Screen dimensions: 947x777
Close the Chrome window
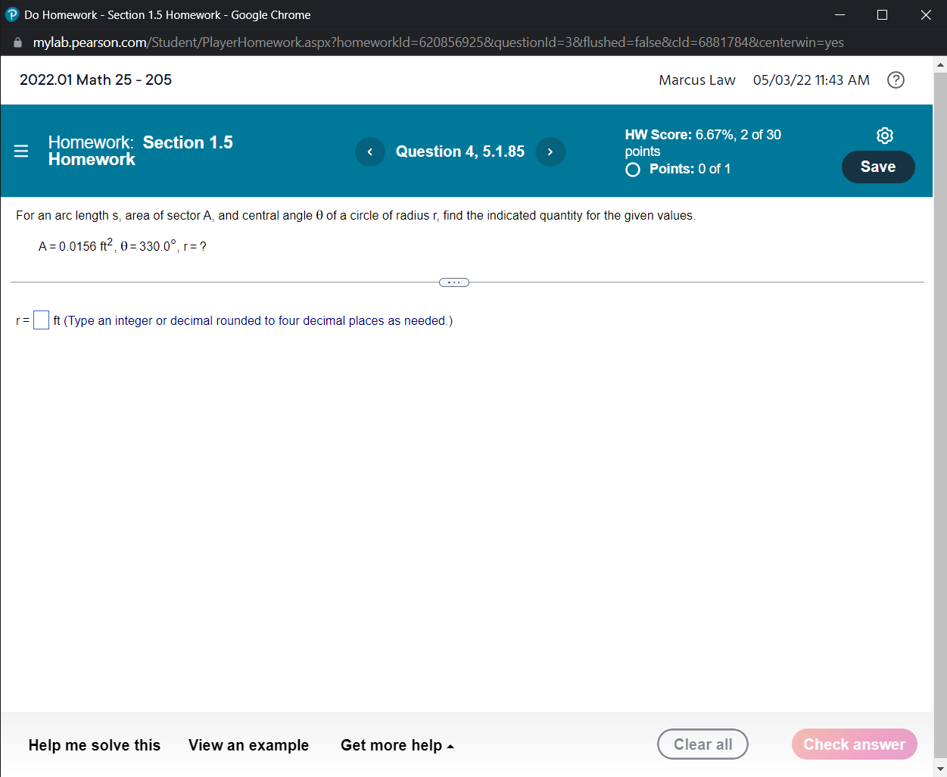926,14
